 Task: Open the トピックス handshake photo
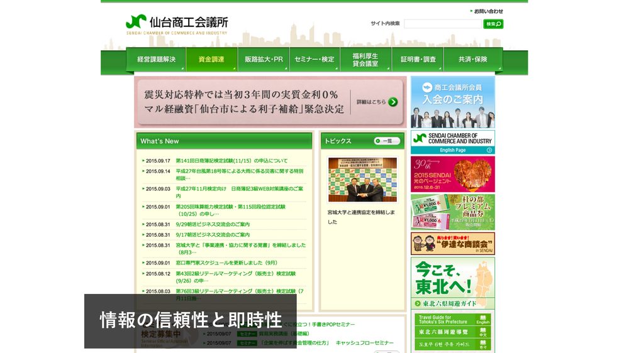coord(363,180)
